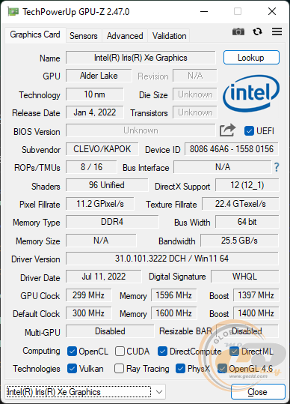290x404 pixels.
Task: Click the GPU-Z app icon in title bar
Action: coord(13,11)
